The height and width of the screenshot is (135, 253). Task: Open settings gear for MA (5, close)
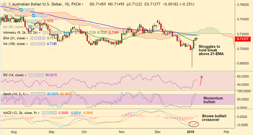point(33,21)
